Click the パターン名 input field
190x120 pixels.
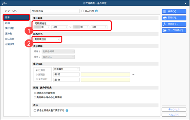coord(55,11)
